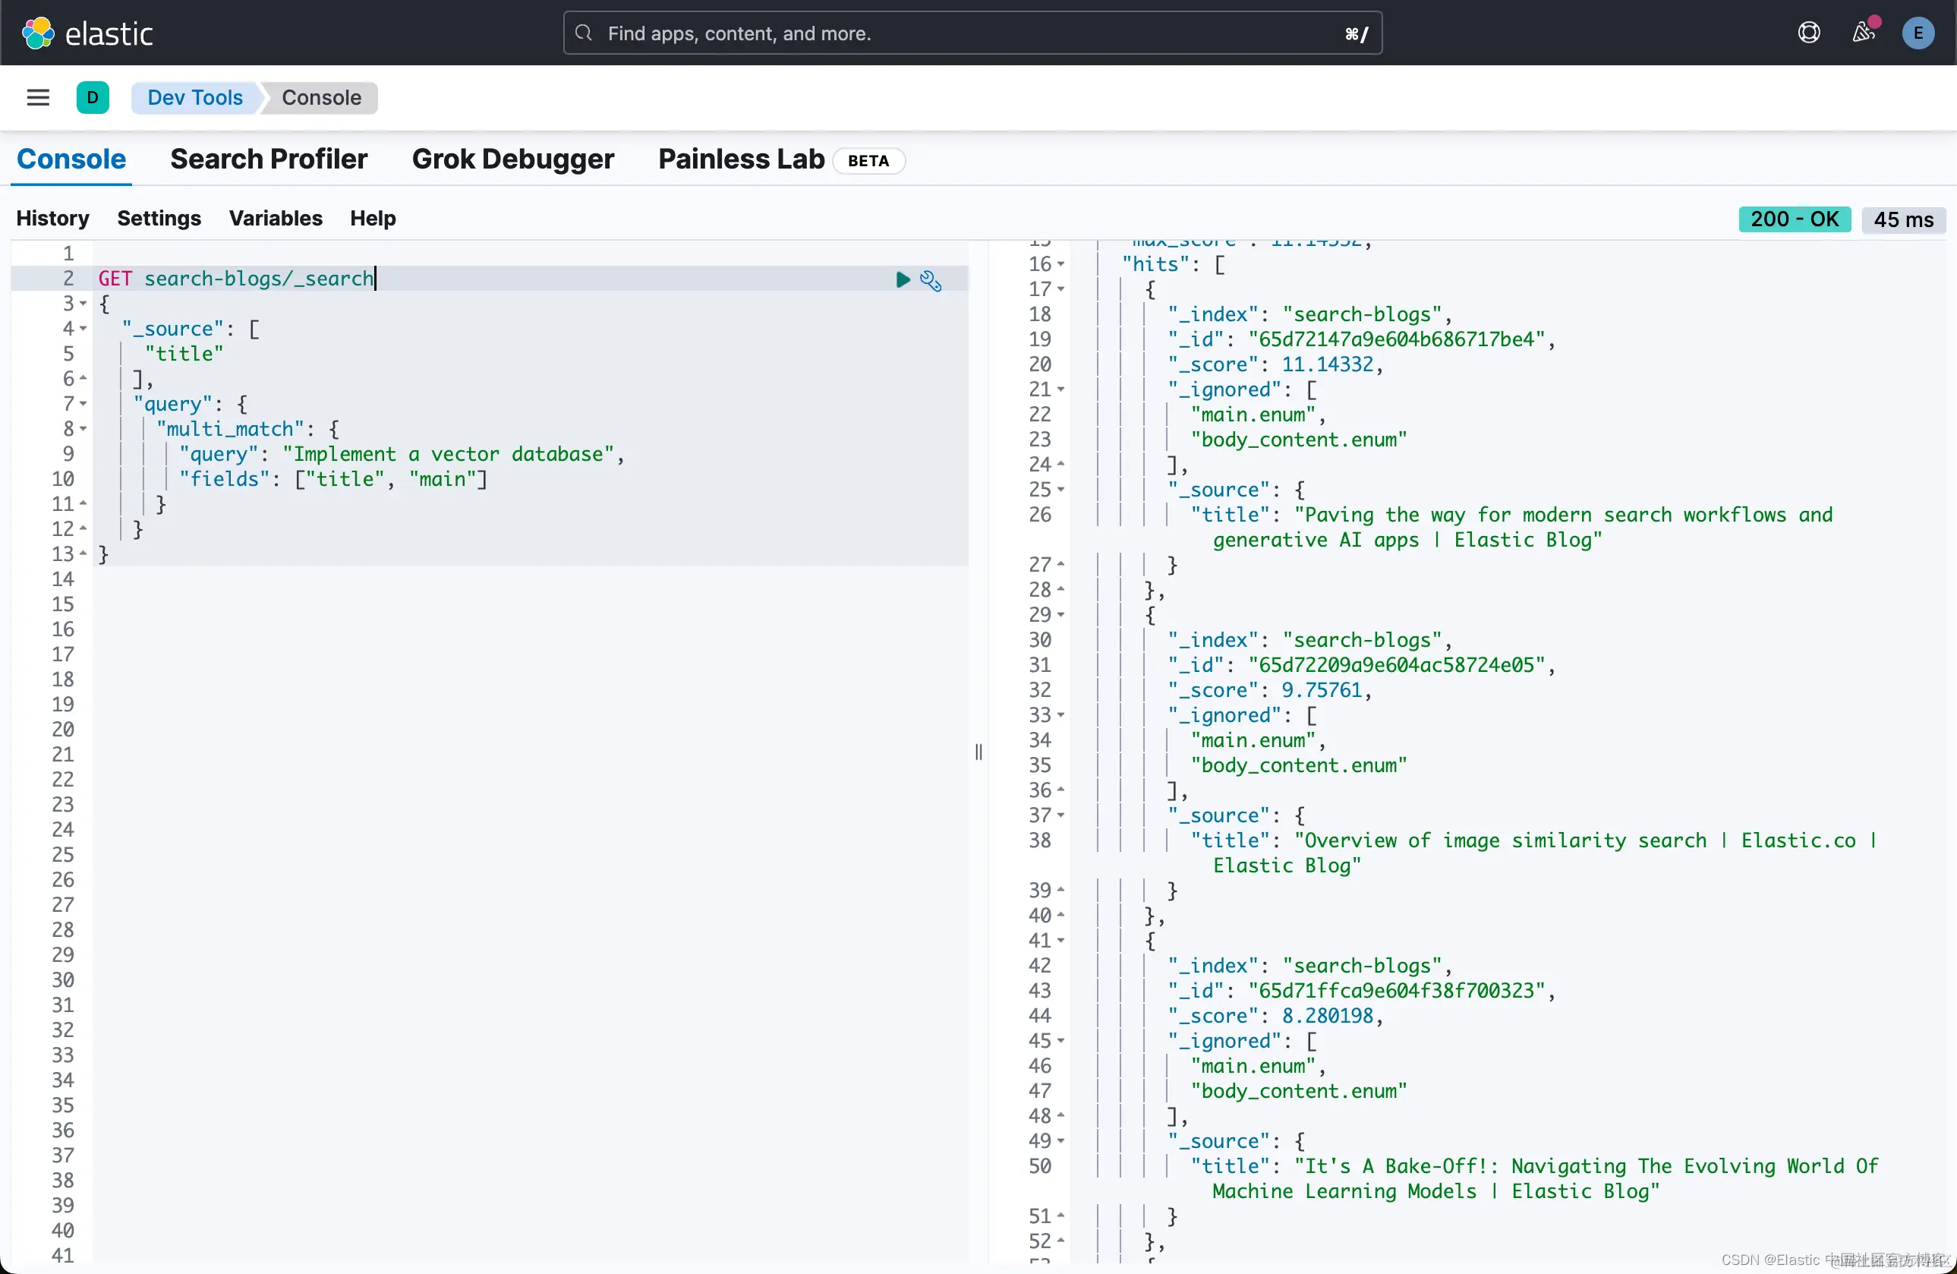Screen dimensions: 1957x1274
Task: Open the Painless Lab tab
Action: (741, 159)
